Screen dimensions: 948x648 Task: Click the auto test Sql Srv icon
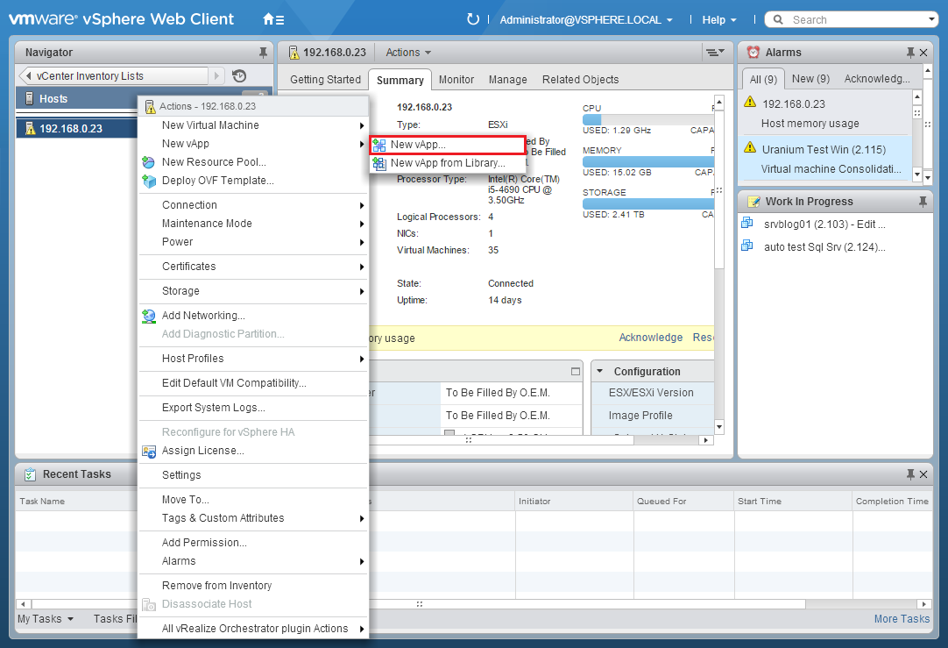(747, 245)
